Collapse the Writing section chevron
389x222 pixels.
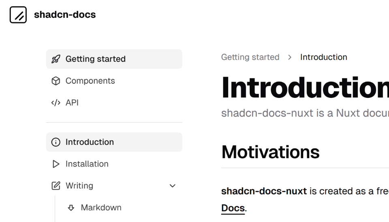pos(173,186)
